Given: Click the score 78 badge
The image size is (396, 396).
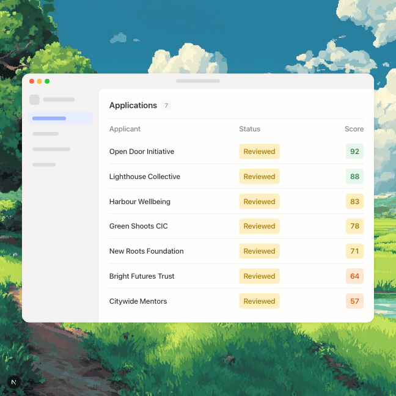Looking at the screenshot, I should [x=354, y=226].
